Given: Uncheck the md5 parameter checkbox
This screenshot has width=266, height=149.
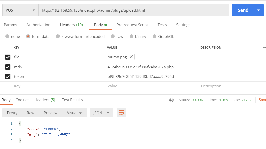Looking at the screenshot, I should (8, 67).
